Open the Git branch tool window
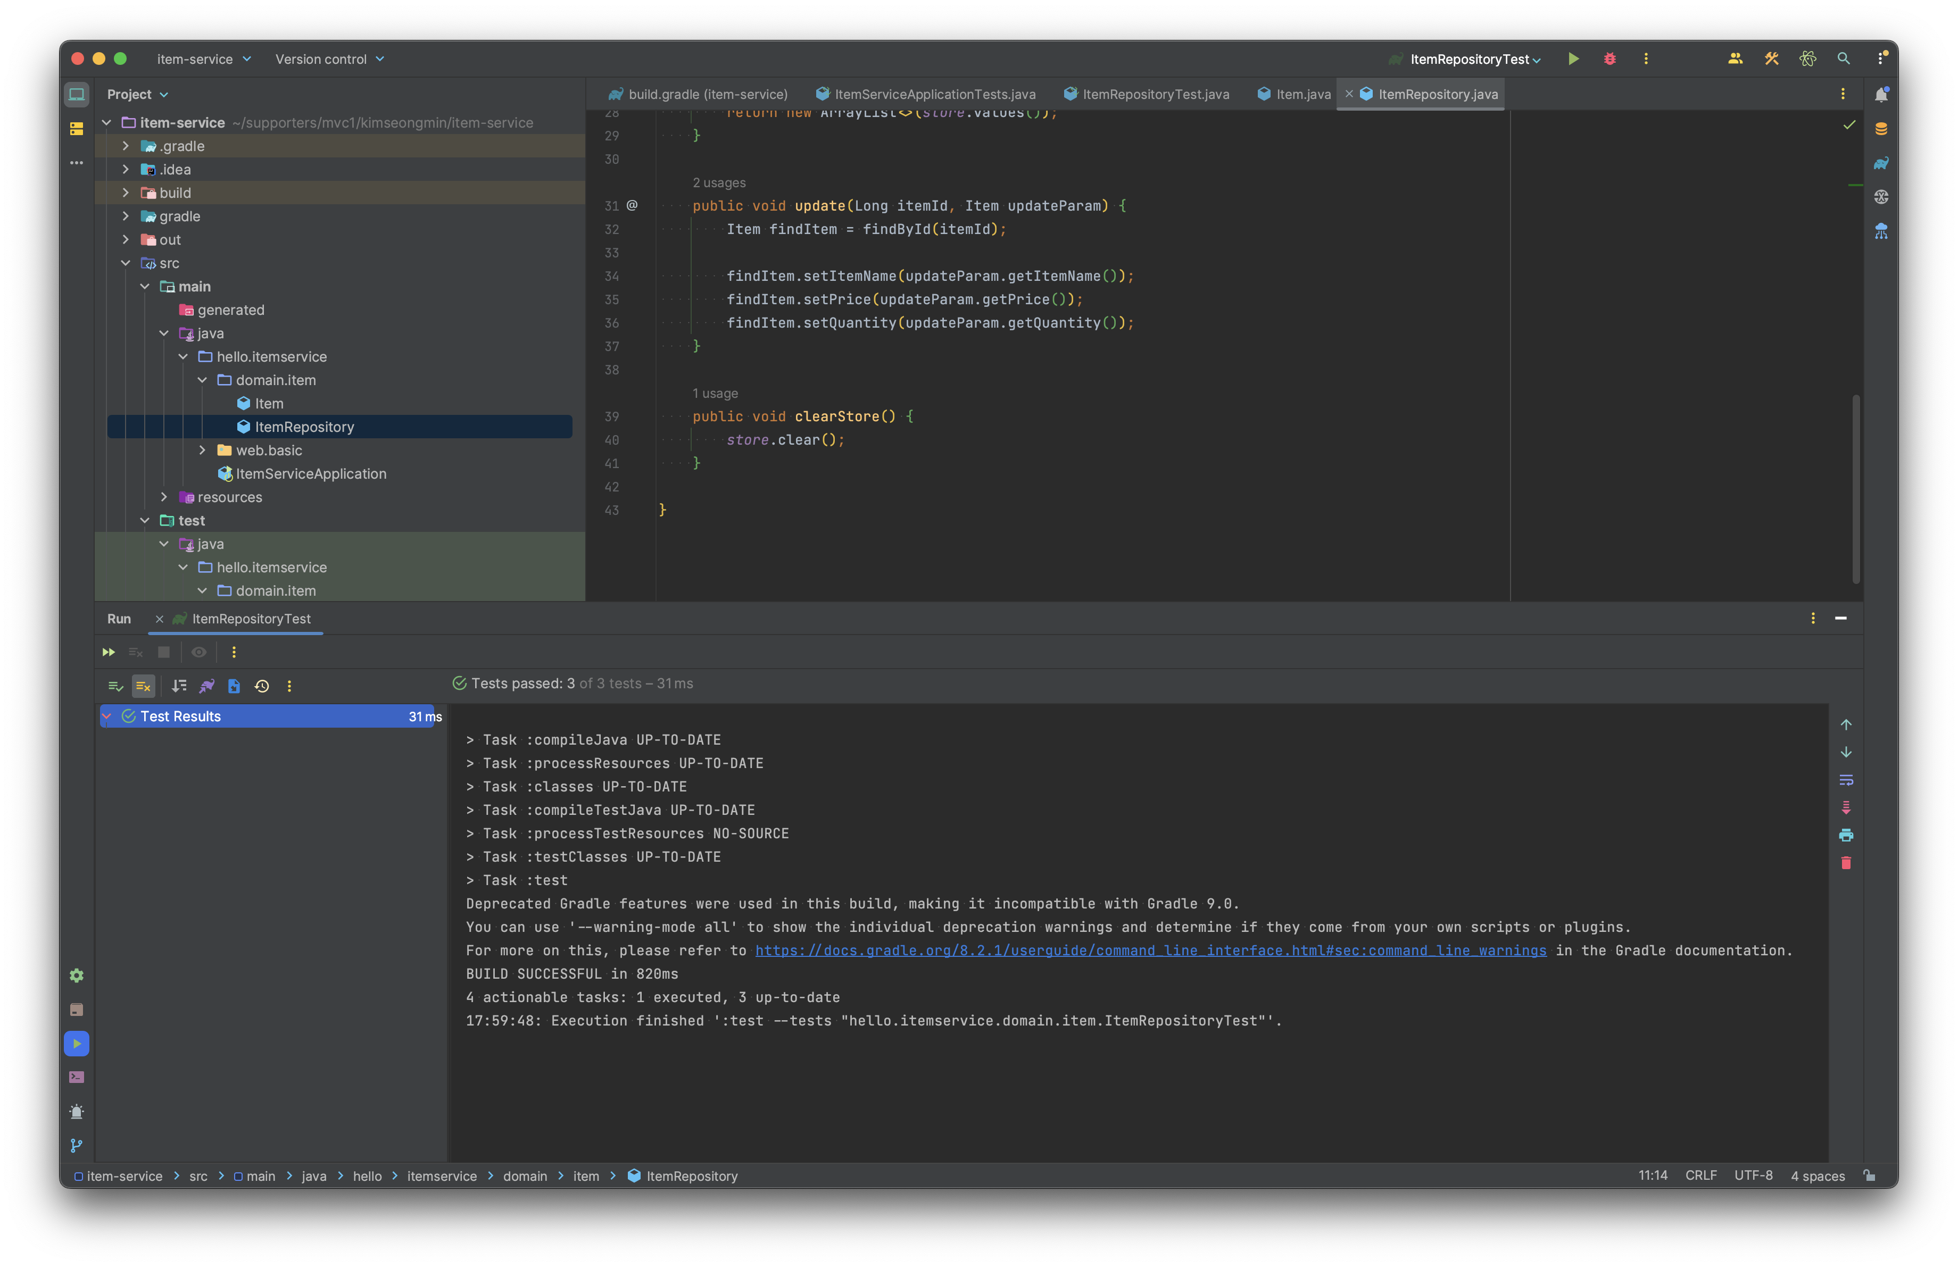This screenshot has width=1958, height=1267. (77, 1145)
